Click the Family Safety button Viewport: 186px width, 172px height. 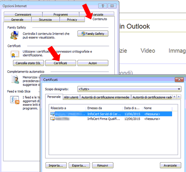point(93,34)
